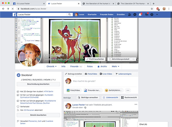Switch to Listenansicht
The image size is (172, 127).
coord(110,98)
